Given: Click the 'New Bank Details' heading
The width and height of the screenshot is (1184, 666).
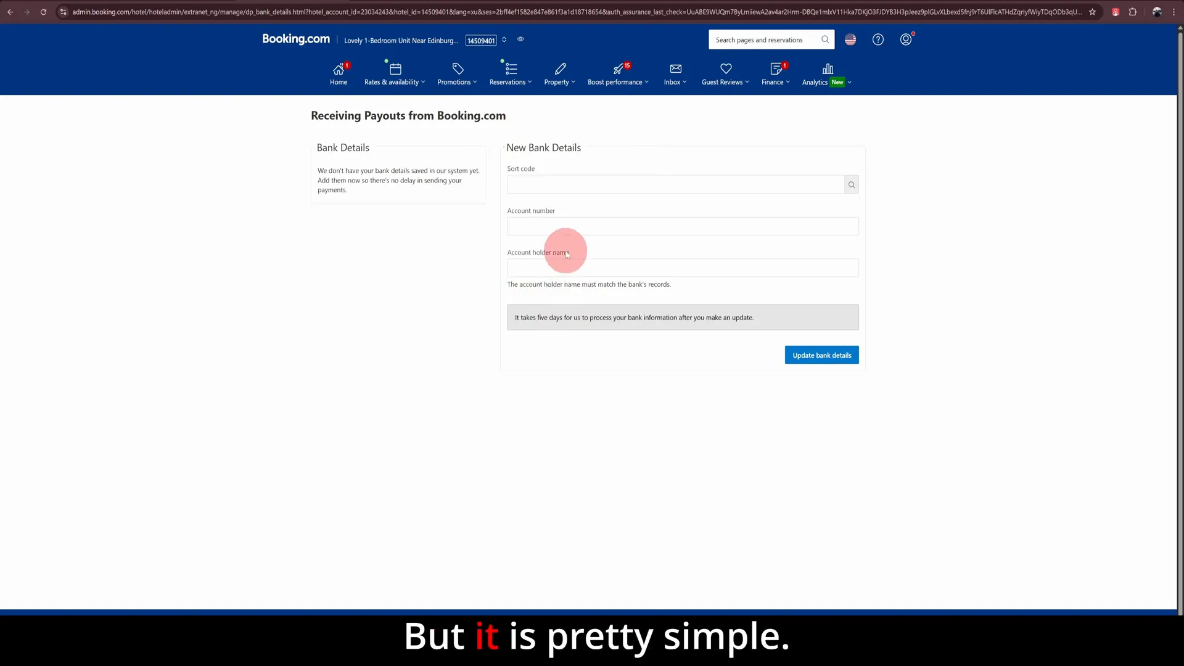Looking at the screenshot, I should coord(543,148).
